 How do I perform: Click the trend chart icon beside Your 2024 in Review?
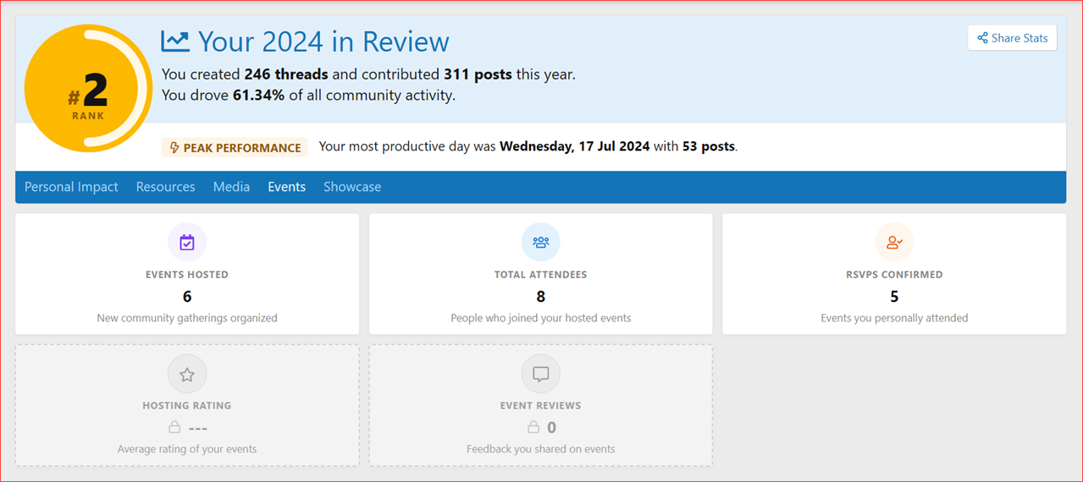(175, 41)
